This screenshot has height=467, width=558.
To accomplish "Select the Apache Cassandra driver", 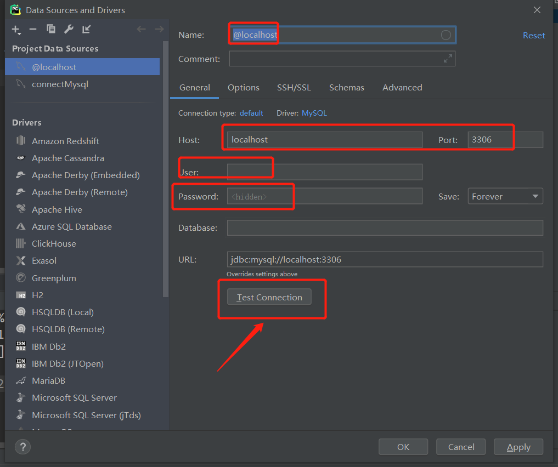I will click(x=82, y=158).
